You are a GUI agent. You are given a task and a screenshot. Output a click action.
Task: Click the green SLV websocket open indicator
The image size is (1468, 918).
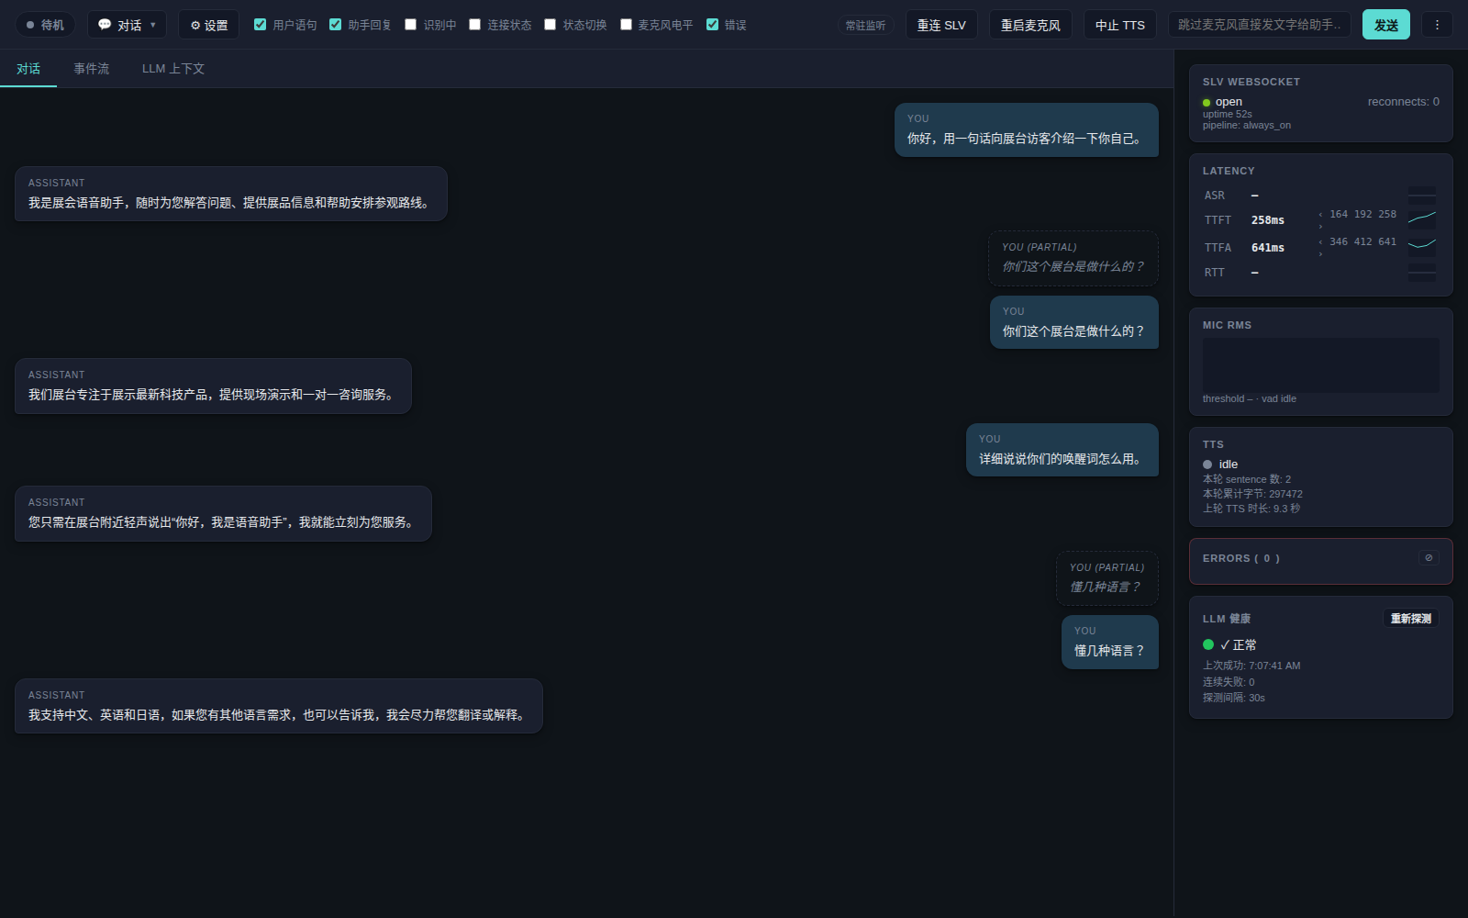pos(1207,103)
